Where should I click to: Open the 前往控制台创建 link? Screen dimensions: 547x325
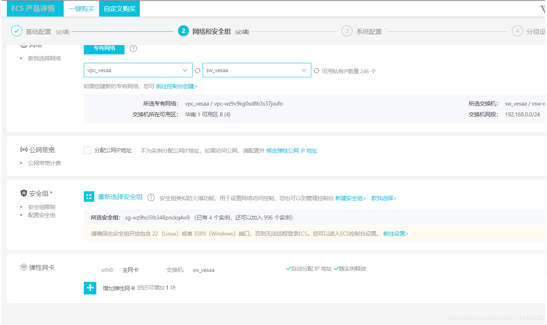(x=177, y=86)
